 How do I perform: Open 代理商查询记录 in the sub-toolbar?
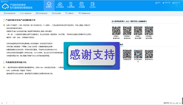[84, 13]
